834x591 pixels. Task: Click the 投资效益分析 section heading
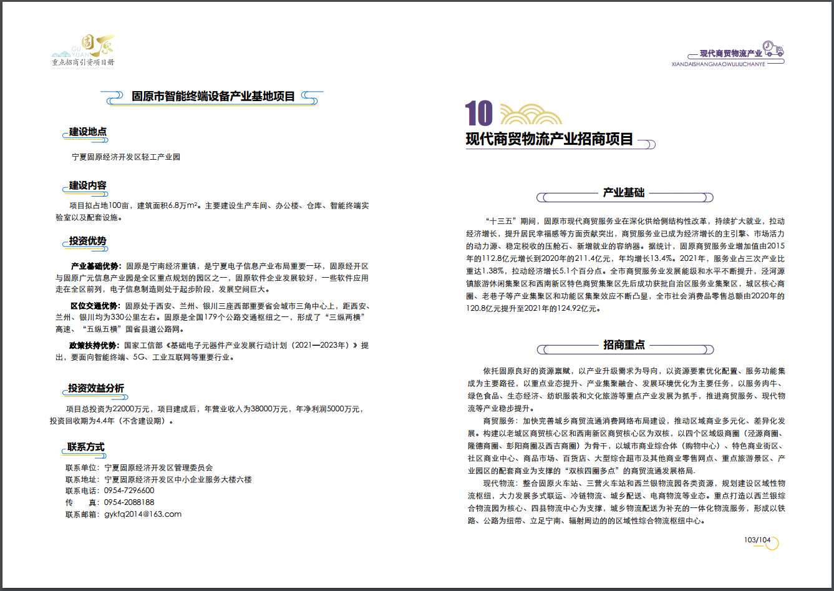pos(96,388)
